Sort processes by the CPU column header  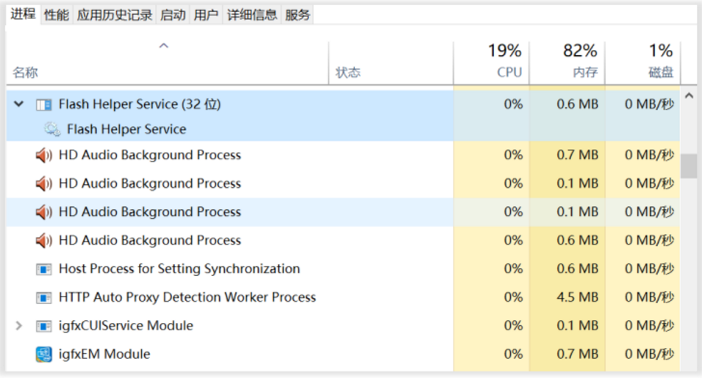click(493, 62)
